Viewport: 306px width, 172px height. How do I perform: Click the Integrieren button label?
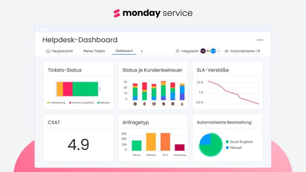(x=190, y=51)
